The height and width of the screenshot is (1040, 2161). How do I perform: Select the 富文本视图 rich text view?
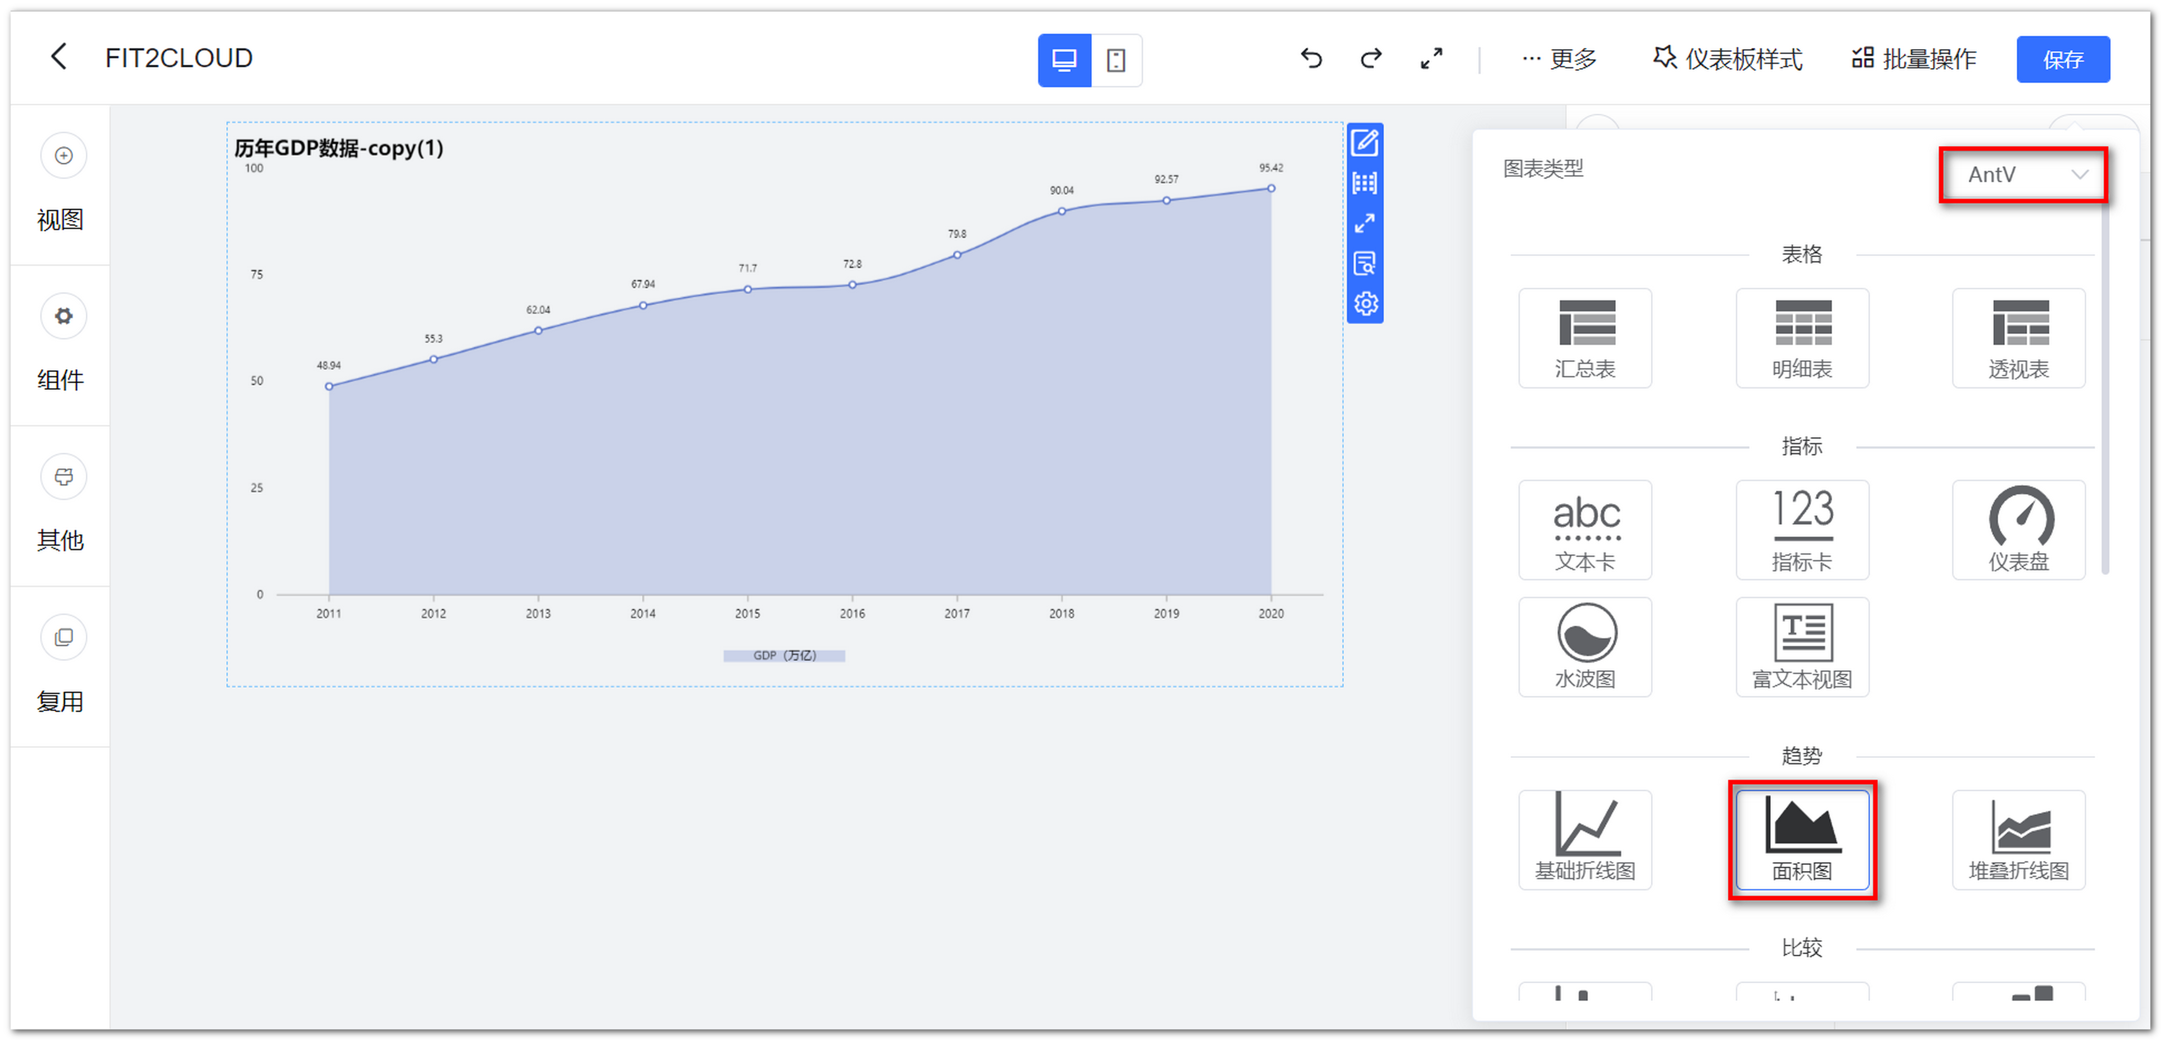(1802, 647)
